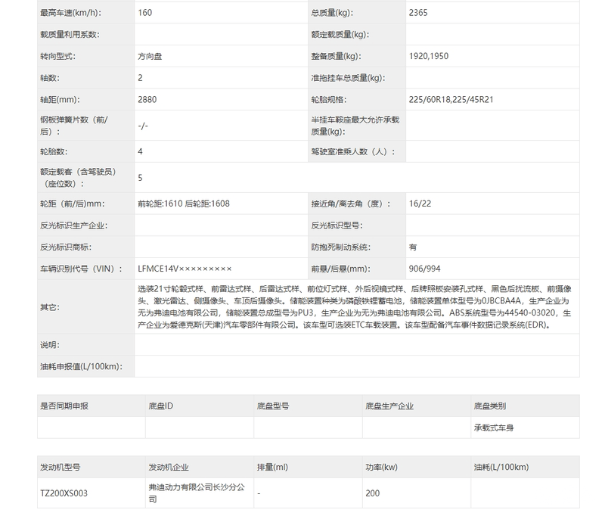Click the 是否同期申报 column header

tap(64, 406)
